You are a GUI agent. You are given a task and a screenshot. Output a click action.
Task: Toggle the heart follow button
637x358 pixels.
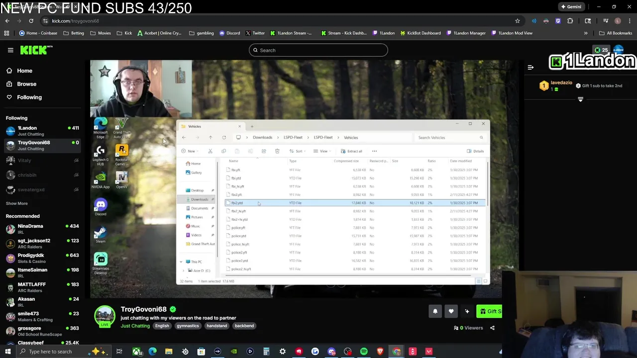pyautogui.click(x=451, y=311)
